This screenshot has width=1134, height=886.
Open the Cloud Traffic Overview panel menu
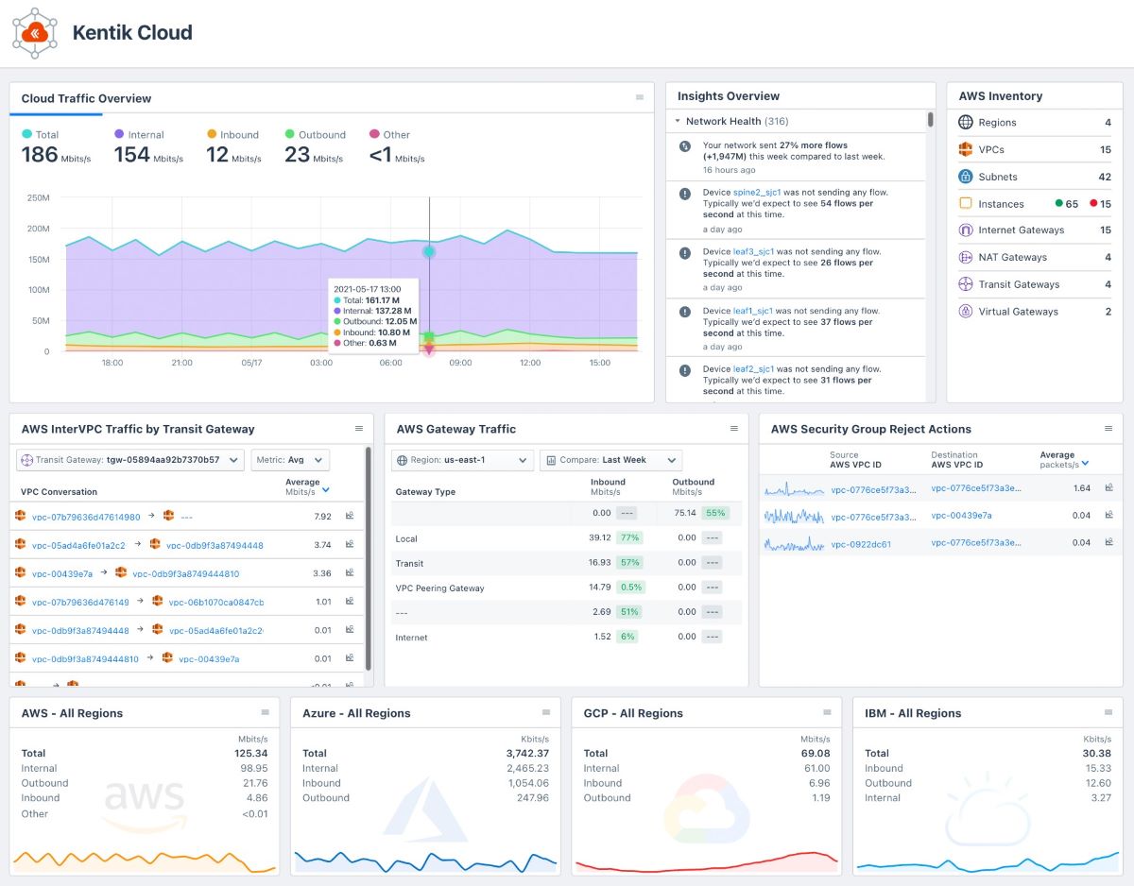pos(642,97)
